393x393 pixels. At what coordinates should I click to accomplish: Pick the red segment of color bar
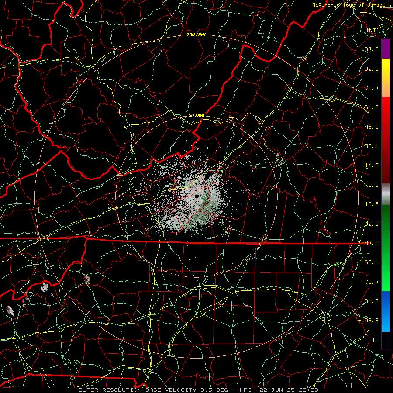pos(386,140)
